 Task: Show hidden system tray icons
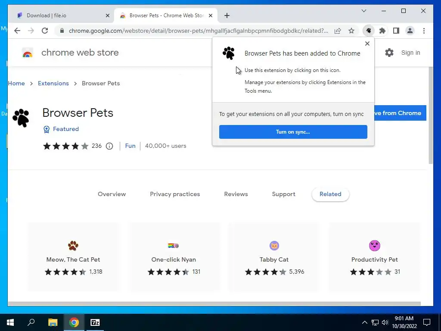(364, 322)
